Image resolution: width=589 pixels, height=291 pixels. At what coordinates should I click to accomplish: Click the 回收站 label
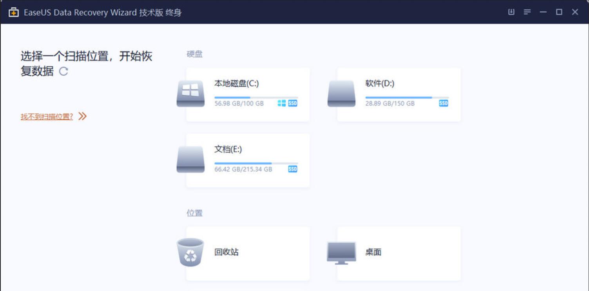(x=227, y=252)
